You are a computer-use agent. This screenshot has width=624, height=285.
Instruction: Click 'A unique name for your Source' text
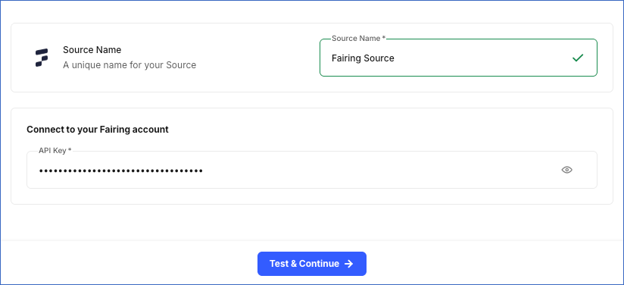(x=129, y=65)
